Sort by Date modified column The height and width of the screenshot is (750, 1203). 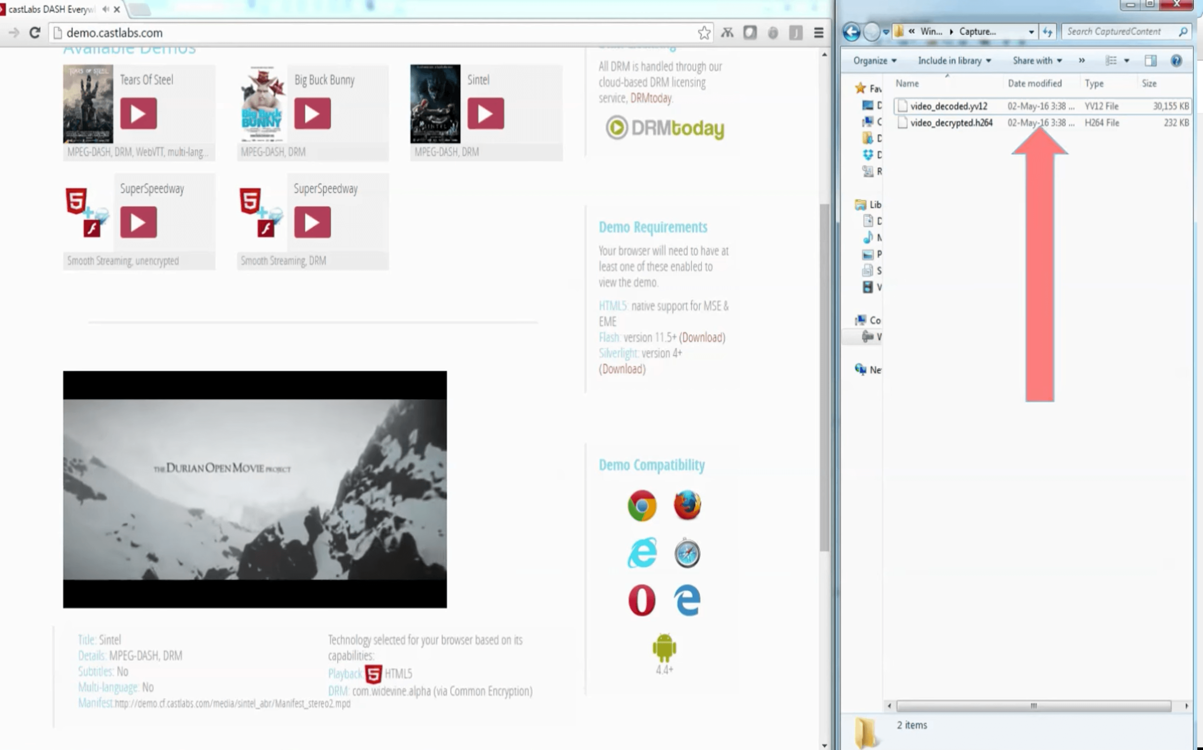click(1034, 83)
